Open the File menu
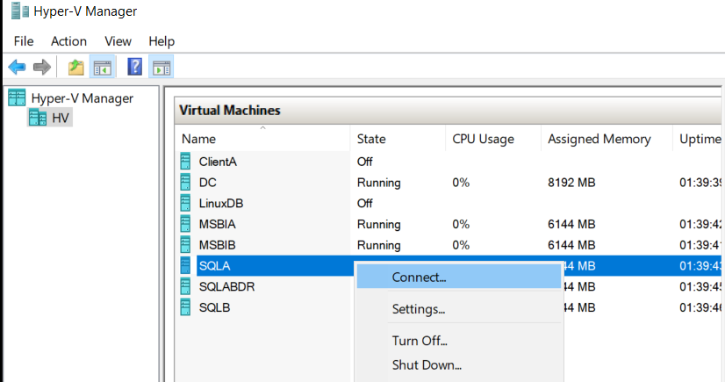The height and width of the screenshot is (382, 725). coord(24,41)
